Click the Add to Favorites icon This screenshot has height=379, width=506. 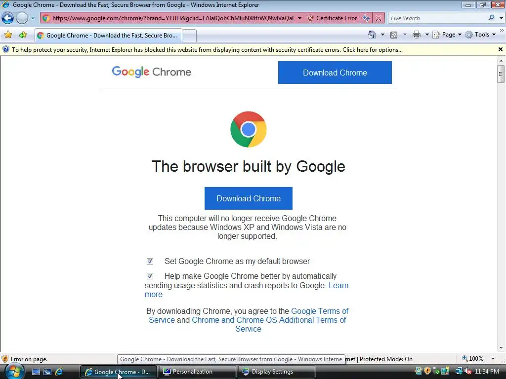pyautogui.click(x=23, y=35)
